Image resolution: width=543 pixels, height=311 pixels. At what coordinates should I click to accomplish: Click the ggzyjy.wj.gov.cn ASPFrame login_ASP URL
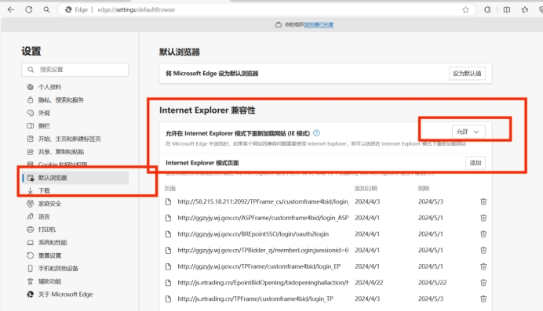(263, 218)
